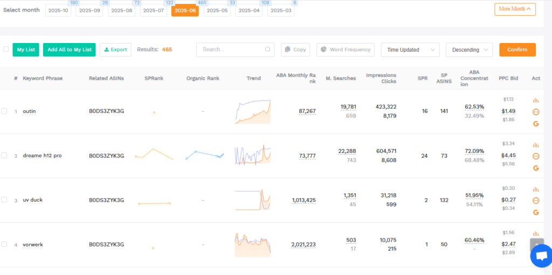
Task: Open Word Frequency analysis
Action: [346, 50]
